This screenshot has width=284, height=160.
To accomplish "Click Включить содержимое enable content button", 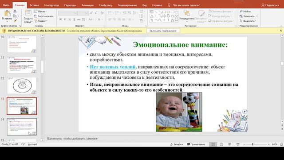I will (x=163, y=31).
